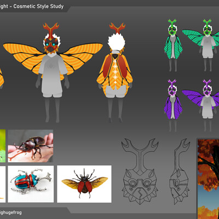Screen dimensions: 219x219
Task: Select the back-view character with folded orange wings
Action: (115, 73)
